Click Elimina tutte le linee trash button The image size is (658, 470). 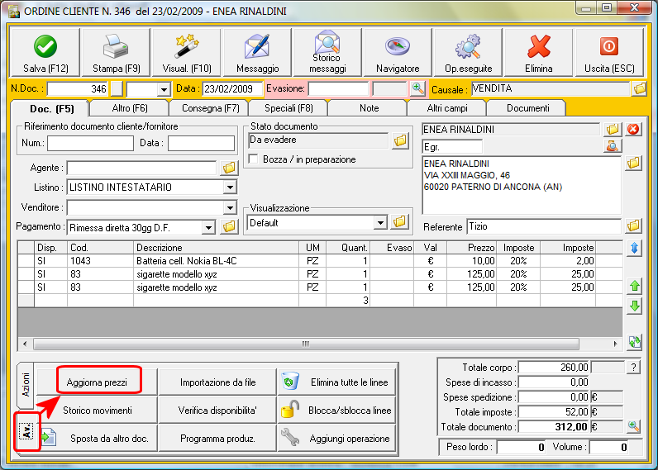337,382
